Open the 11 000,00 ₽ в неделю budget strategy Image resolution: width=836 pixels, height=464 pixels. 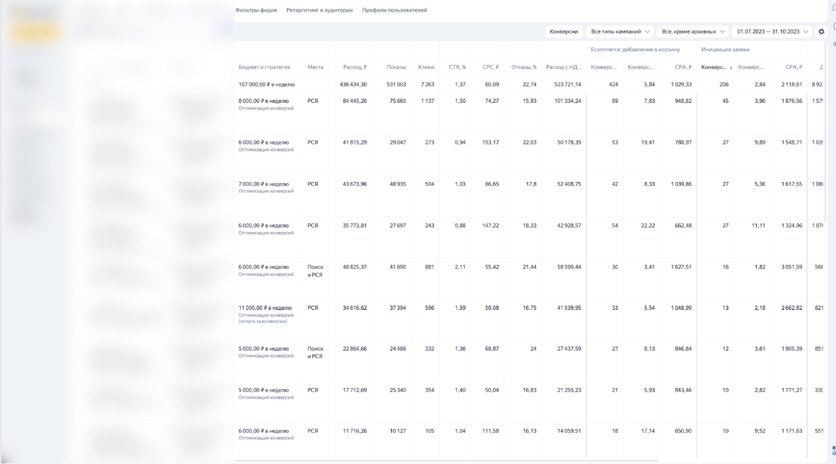[265, 308]
